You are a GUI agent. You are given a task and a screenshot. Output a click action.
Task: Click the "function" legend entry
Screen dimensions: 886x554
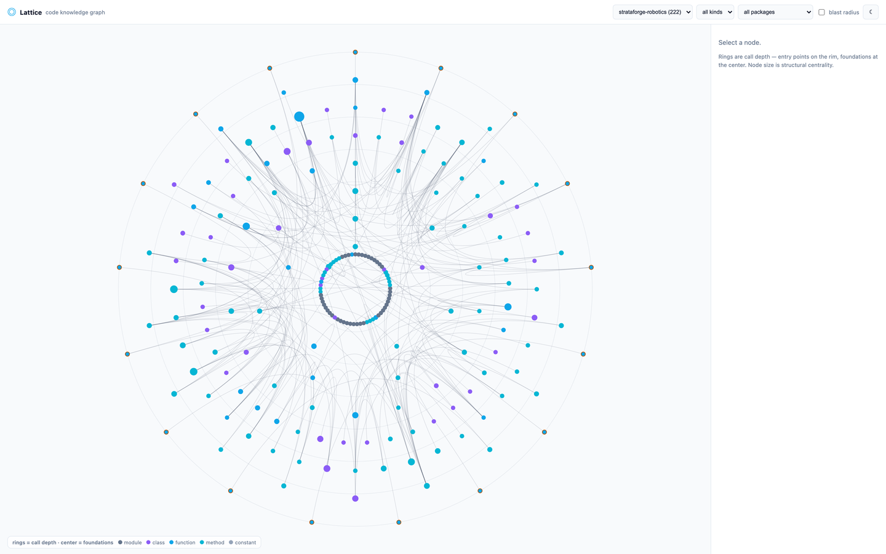tap(182, 542)
